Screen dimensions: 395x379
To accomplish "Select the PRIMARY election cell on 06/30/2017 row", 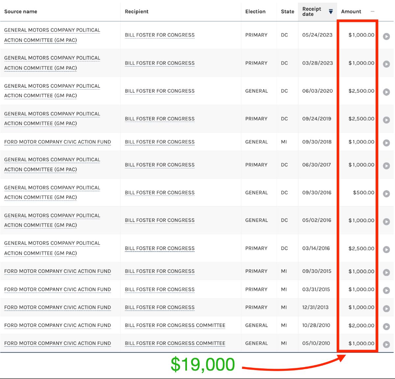I will pyautogui.click(x=256, y=165).
